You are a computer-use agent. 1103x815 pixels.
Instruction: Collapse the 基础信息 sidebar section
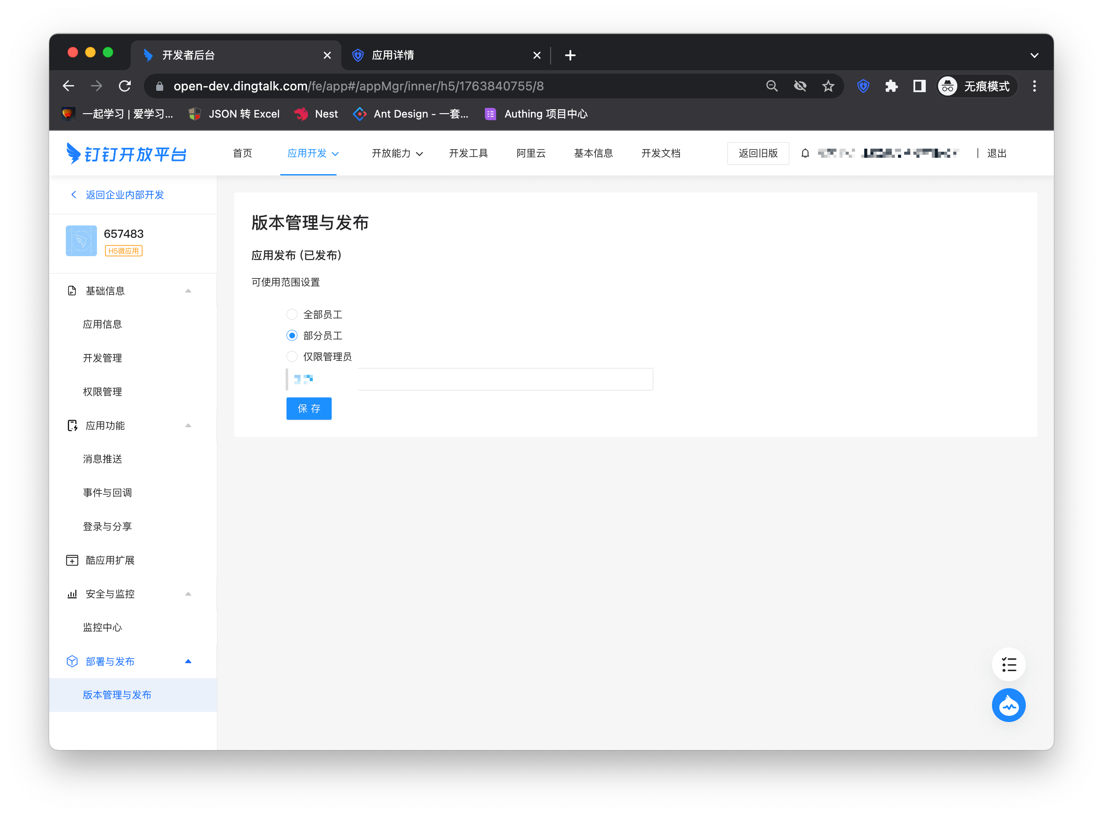(x=188, y=291)
